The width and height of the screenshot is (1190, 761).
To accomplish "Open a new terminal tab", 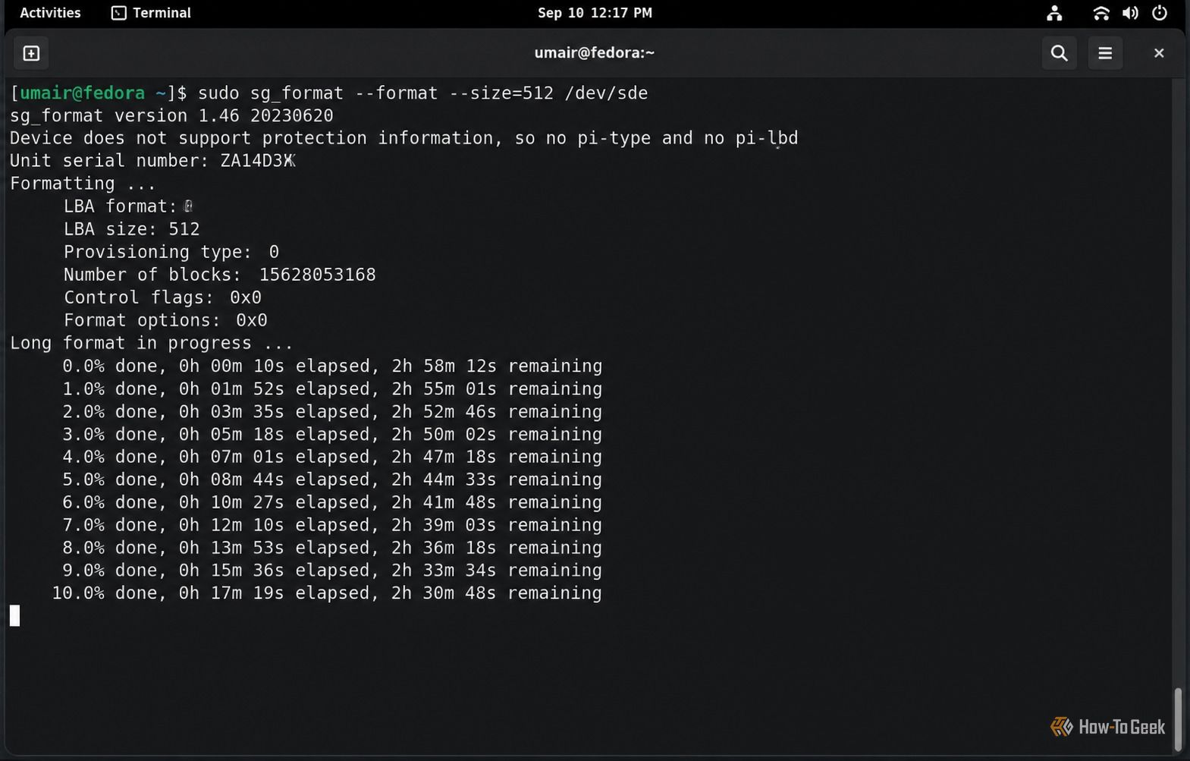I will pyautogui.click(x=31, y=53).
